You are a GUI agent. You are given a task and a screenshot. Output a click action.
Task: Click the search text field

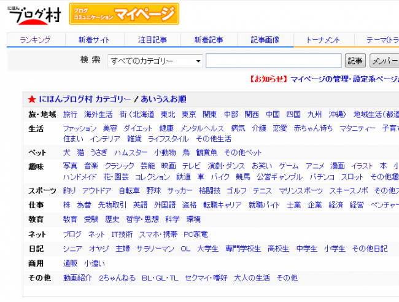point(273,61)
